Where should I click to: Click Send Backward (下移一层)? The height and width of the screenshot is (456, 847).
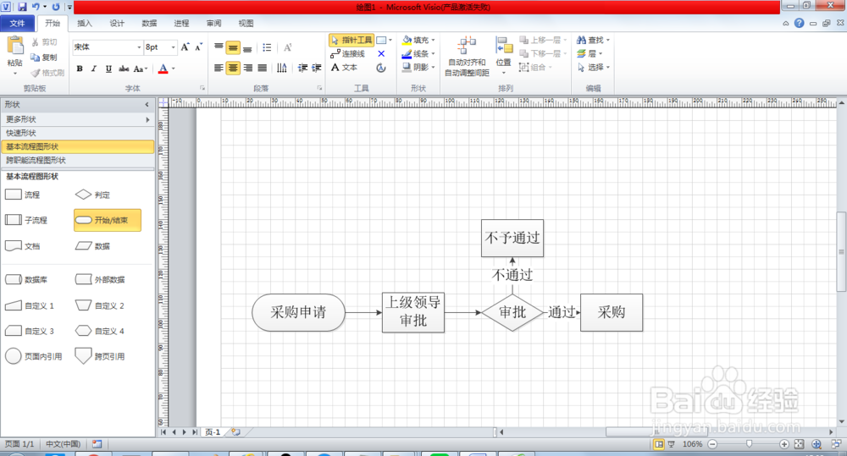[x=543, y=53]
